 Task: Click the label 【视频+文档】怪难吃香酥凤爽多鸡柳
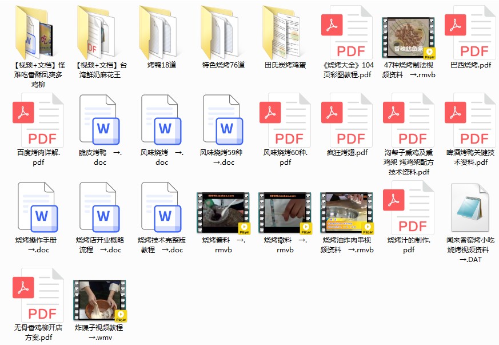click(x=38, y=74)
